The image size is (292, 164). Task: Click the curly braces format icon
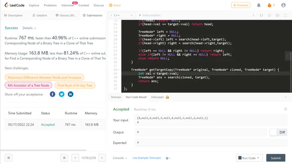coord(261,15)
